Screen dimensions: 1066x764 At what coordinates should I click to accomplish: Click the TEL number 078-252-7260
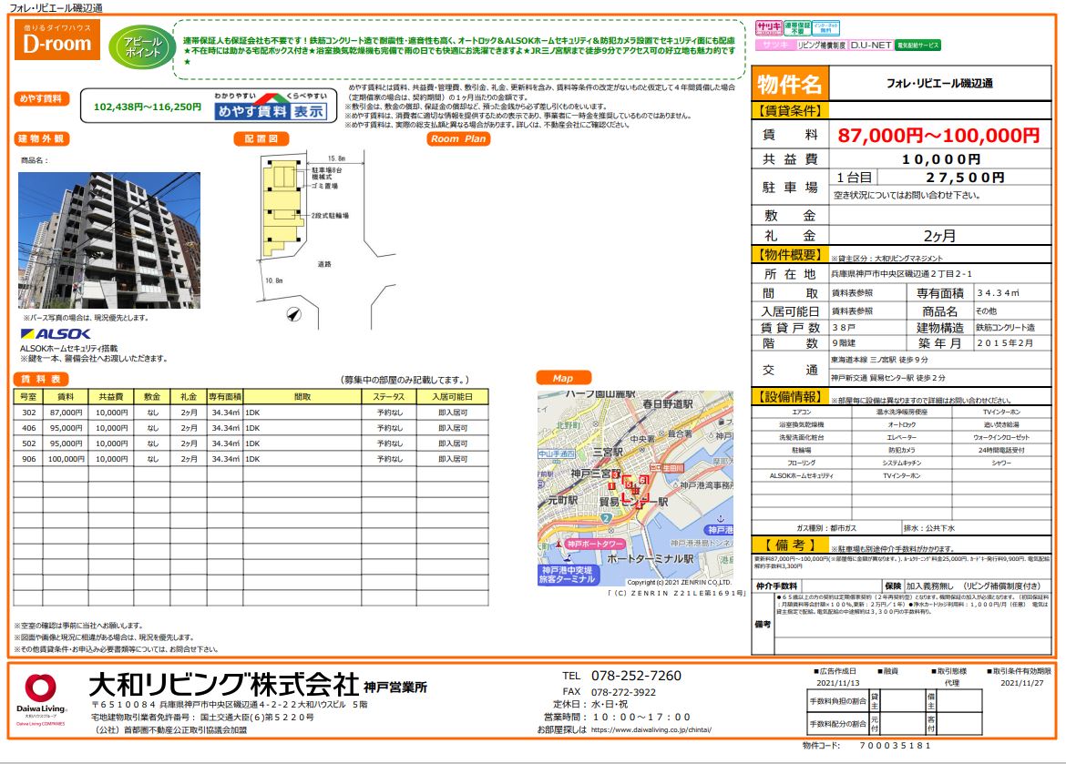pyautogui.click(x=636, y=676)
